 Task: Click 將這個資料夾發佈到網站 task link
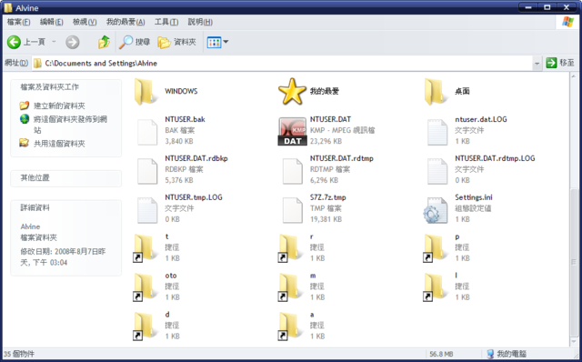pyautogui.click(x=70, y=125)
